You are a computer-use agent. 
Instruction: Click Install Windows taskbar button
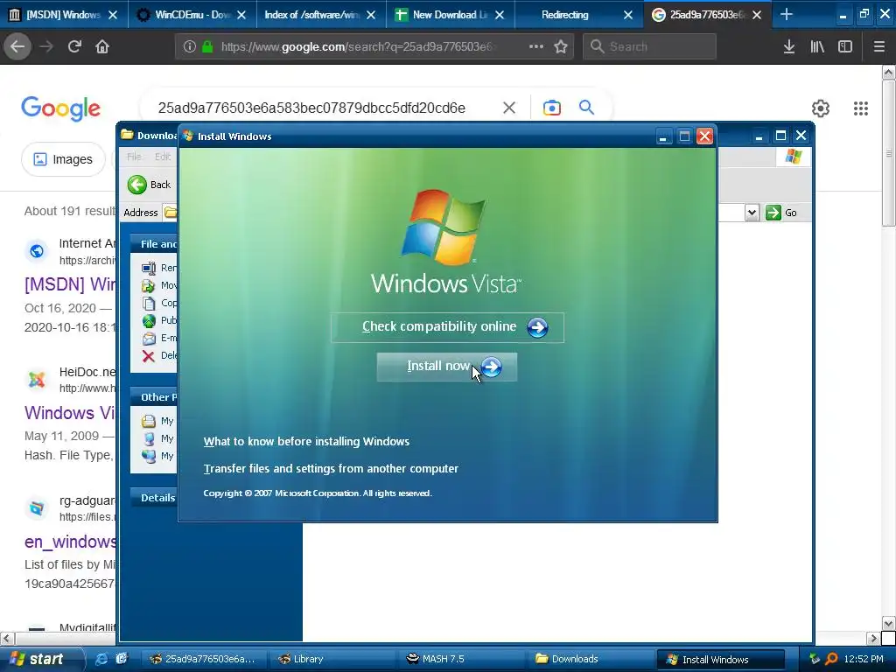point(721,659)
